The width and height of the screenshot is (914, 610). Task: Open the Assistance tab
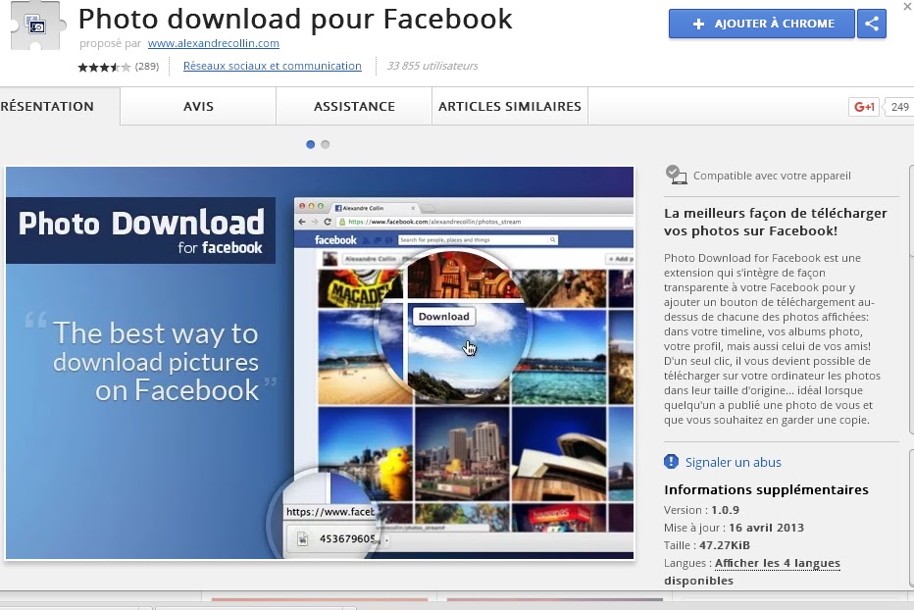354,107
